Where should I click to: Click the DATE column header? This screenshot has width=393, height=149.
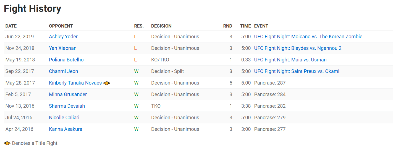(11, 26)
